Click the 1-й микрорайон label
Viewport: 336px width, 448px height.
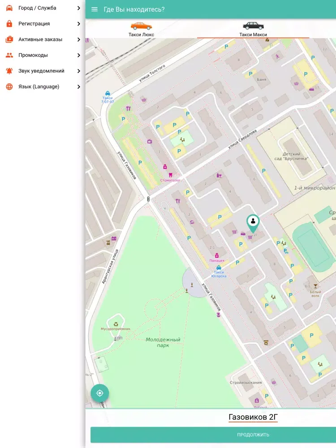314,188
